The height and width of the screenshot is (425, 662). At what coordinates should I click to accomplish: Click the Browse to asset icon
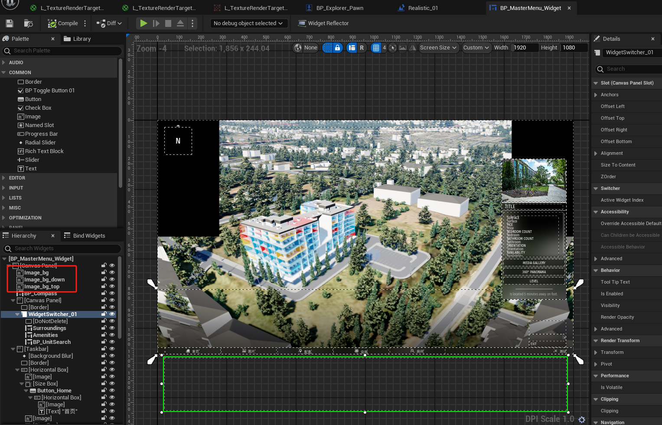tap(28, 23)
